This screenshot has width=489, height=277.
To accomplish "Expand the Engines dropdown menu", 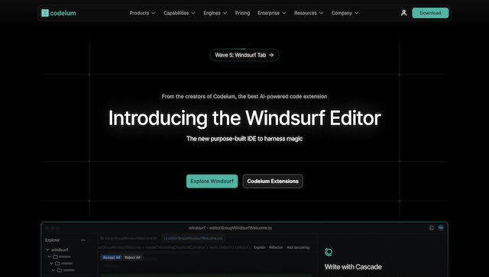I will pos(215,13).
